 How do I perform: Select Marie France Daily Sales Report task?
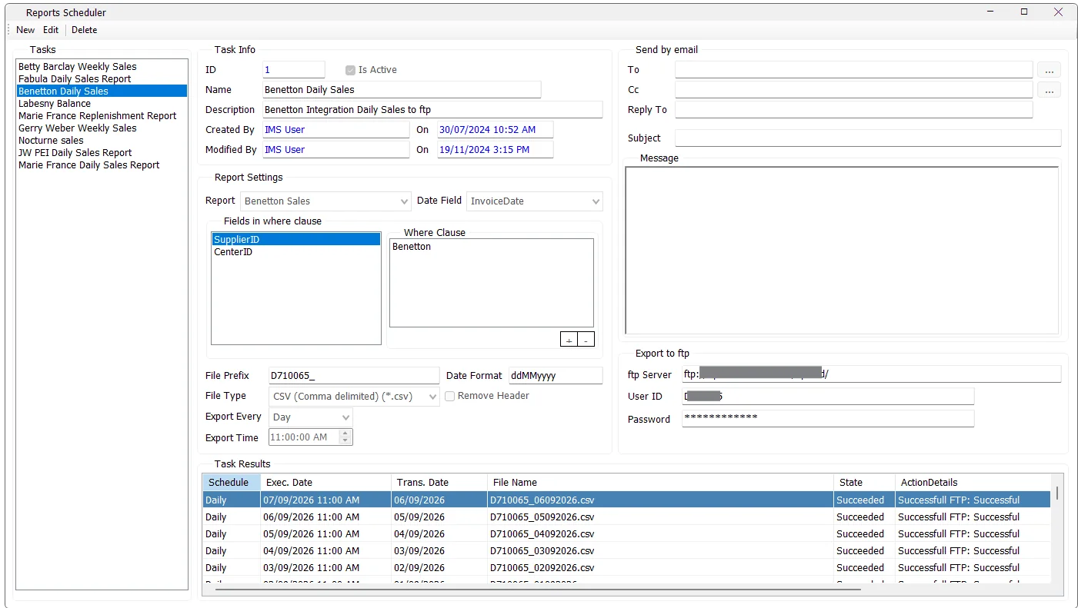(x=102, y=165)
